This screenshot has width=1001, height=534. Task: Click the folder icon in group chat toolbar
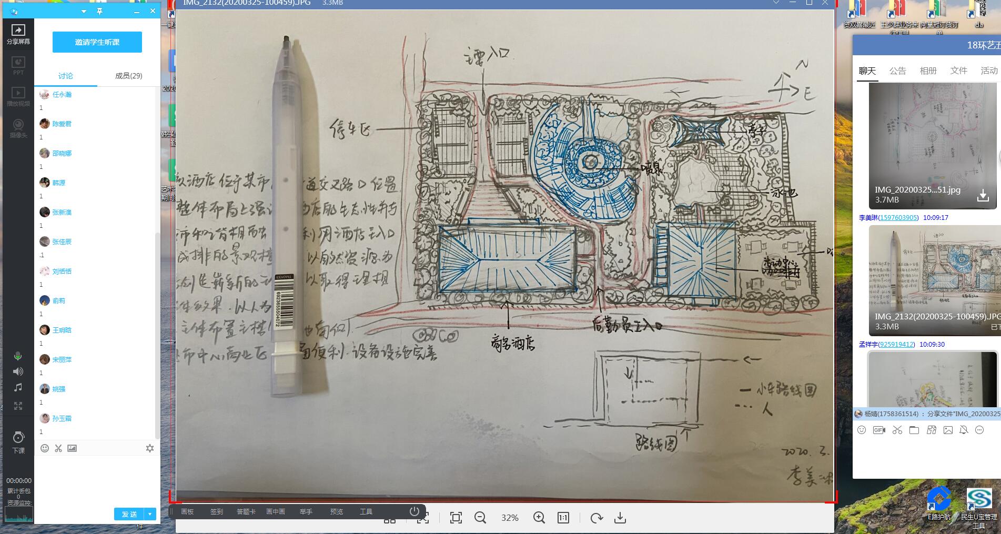pos(914,430)
